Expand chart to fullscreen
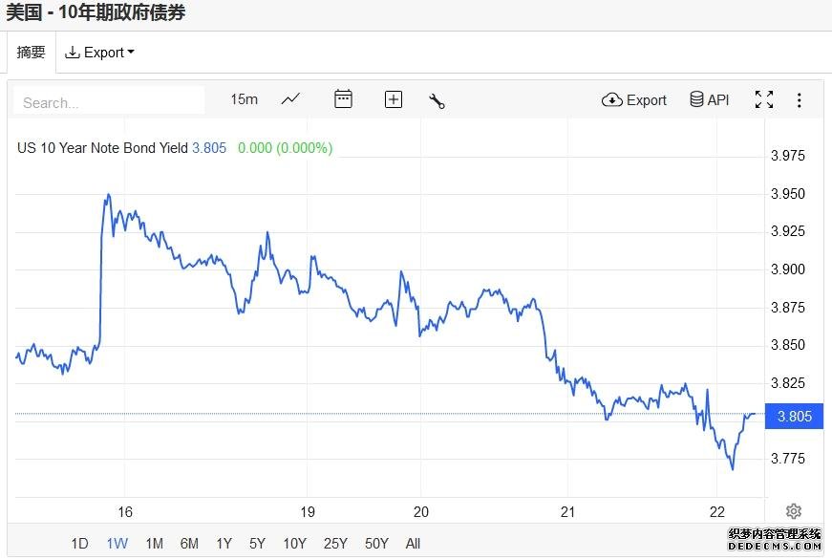Image resolution: width=832 pixels, height=560 pixels. pyautogui.click(x=764, y=99)
